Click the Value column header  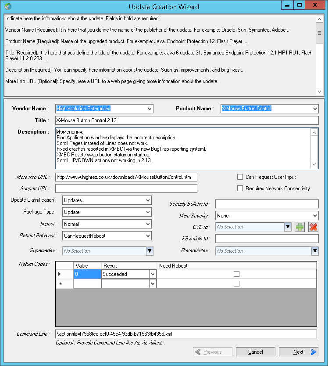87,266
